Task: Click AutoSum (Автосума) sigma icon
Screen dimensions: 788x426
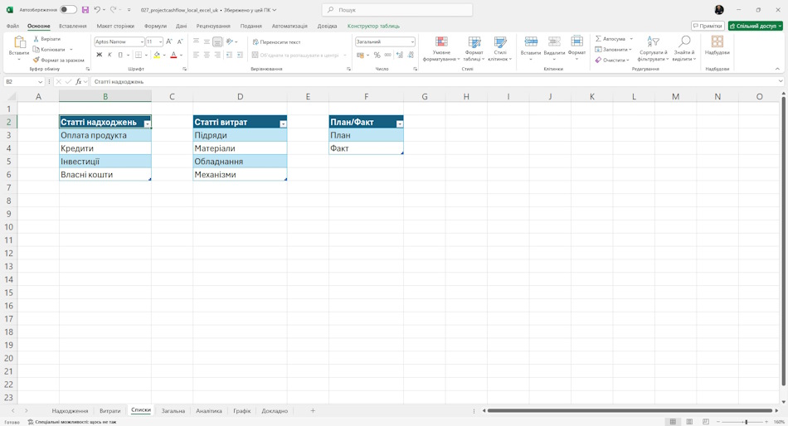Action: 598,39
